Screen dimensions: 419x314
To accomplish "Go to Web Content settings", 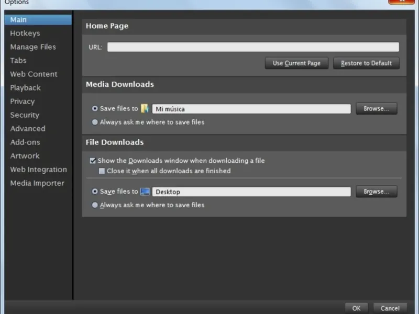I will (34, 74).
